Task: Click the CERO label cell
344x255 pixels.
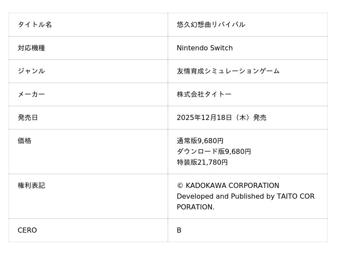Action: [x=27, y=230]
